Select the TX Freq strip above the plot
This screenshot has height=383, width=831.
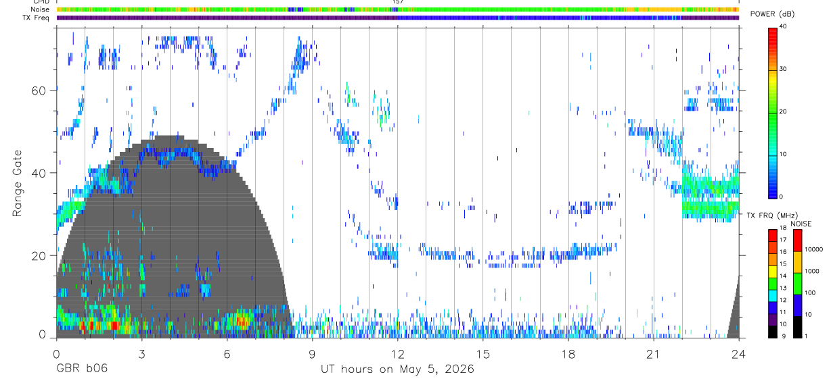click(x=397, y=18)
